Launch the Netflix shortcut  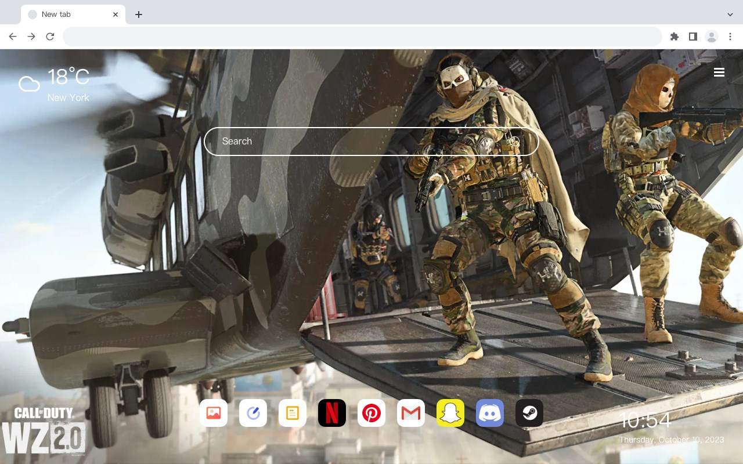[332, 413]
